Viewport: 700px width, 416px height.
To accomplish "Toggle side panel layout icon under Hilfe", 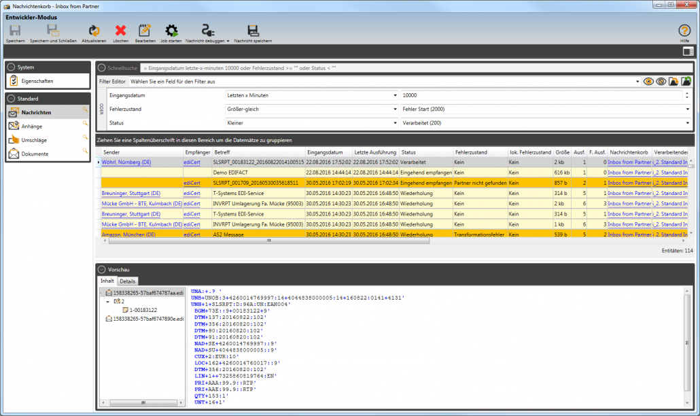I will 688,52.
